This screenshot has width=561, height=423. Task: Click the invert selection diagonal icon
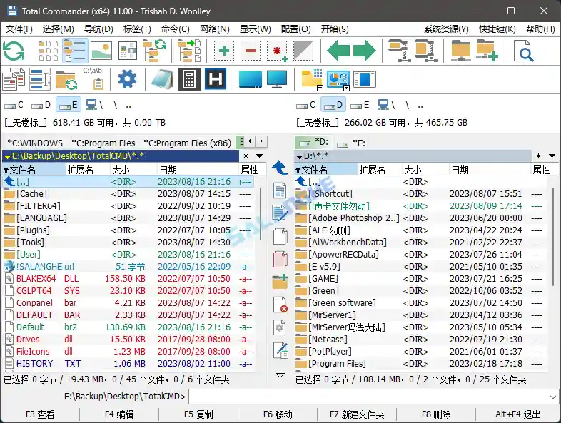click(x=303, y=51)
